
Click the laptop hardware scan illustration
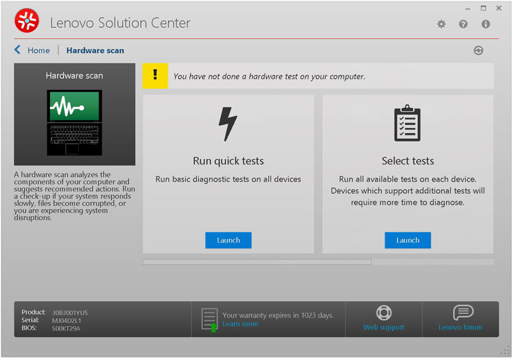(x=74, y=123)
